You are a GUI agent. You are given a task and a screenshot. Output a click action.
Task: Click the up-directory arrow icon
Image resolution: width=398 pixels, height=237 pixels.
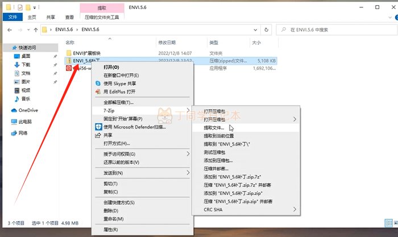[32, 28]
